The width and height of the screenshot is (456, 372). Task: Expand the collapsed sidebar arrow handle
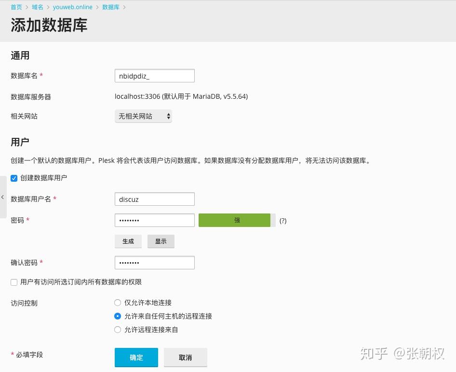coord(3,197)
